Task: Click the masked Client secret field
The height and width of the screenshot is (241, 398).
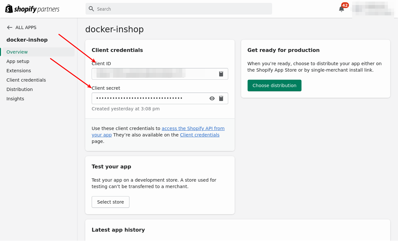Action: pos(160,98)
